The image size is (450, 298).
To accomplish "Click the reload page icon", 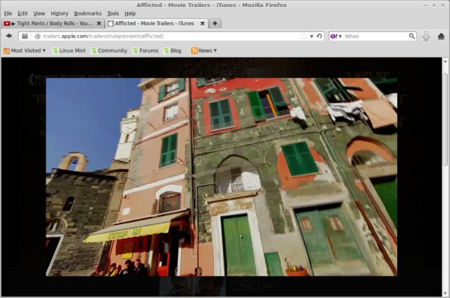I will (x=320, y=36).
